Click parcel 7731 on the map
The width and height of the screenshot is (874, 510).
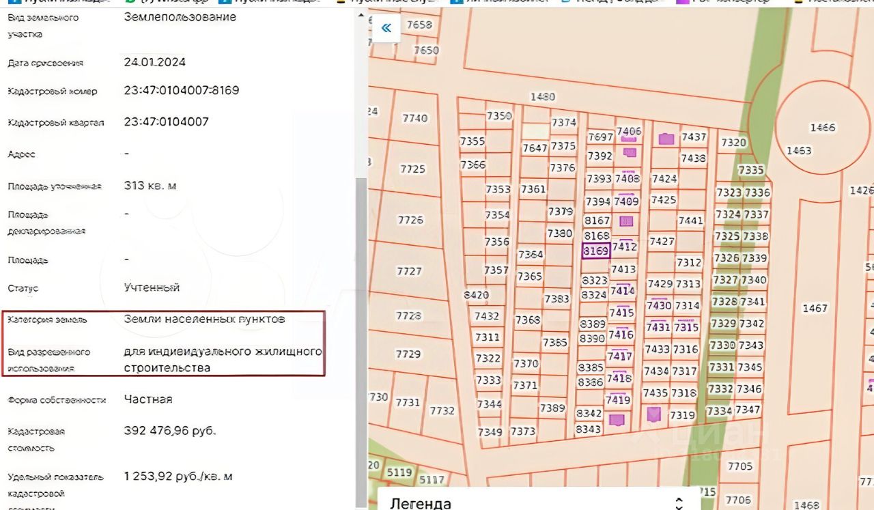pos(408,402)
